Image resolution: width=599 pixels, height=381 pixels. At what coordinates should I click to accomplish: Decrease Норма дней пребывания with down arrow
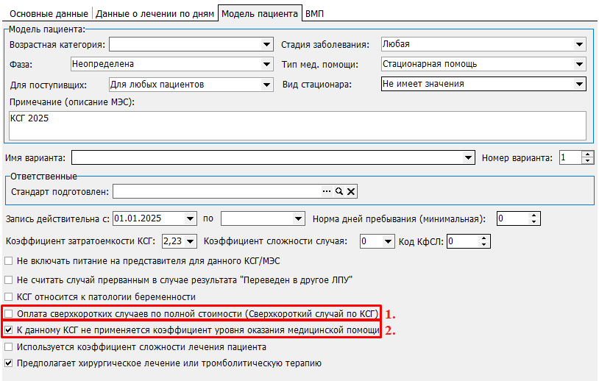534,221
